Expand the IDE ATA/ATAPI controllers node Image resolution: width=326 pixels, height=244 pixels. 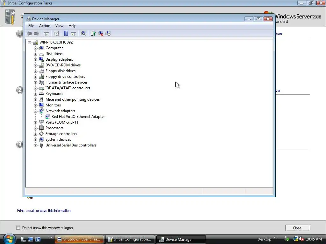36,88
